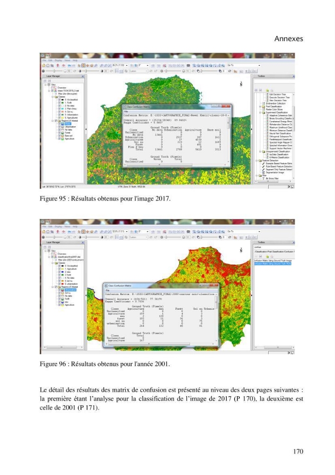Click the north arrow on Figure 95 map
Image resolution: width=335 pixels, height=475 pixels.
[241, 84]
